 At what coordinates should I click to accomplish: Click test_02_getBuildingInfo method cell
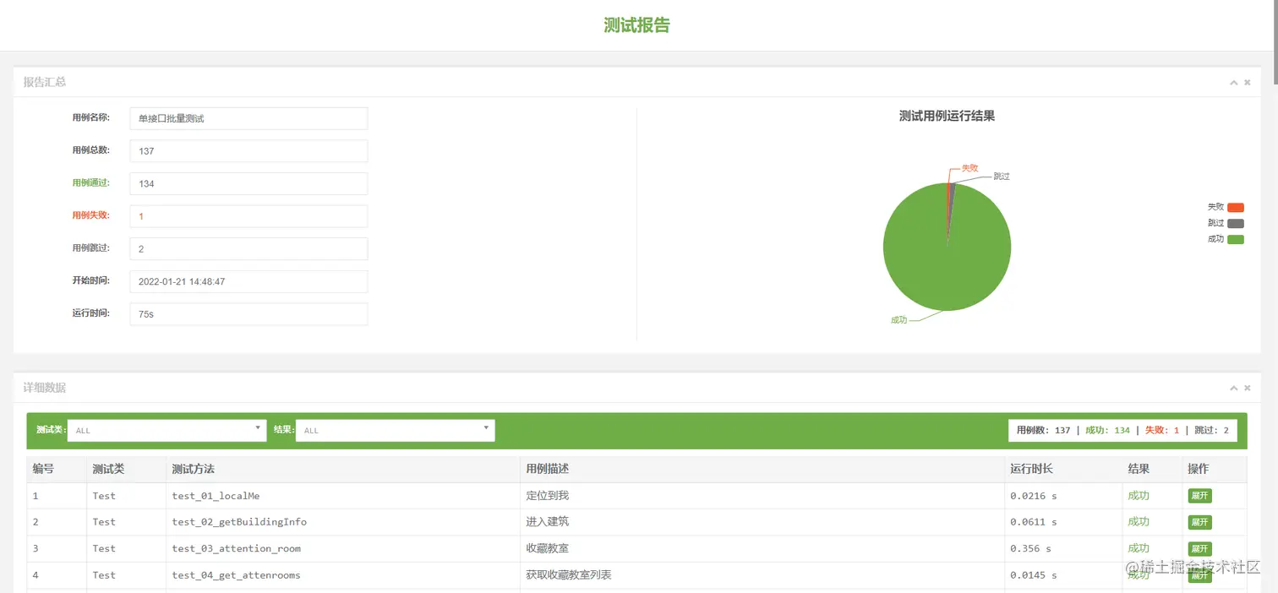(342, 522)
